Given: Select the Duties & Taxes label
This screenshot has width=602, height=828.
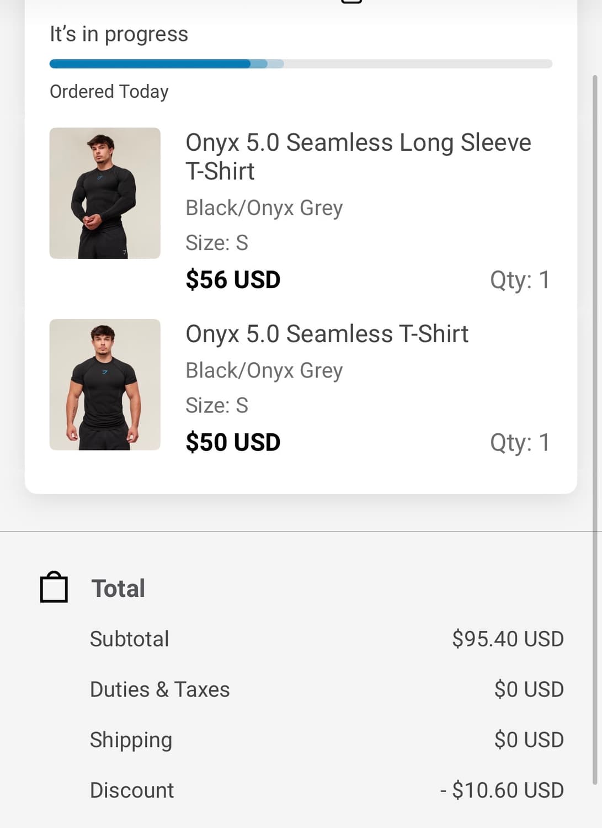Looking at the screenshot, I should tap(159, 690).
